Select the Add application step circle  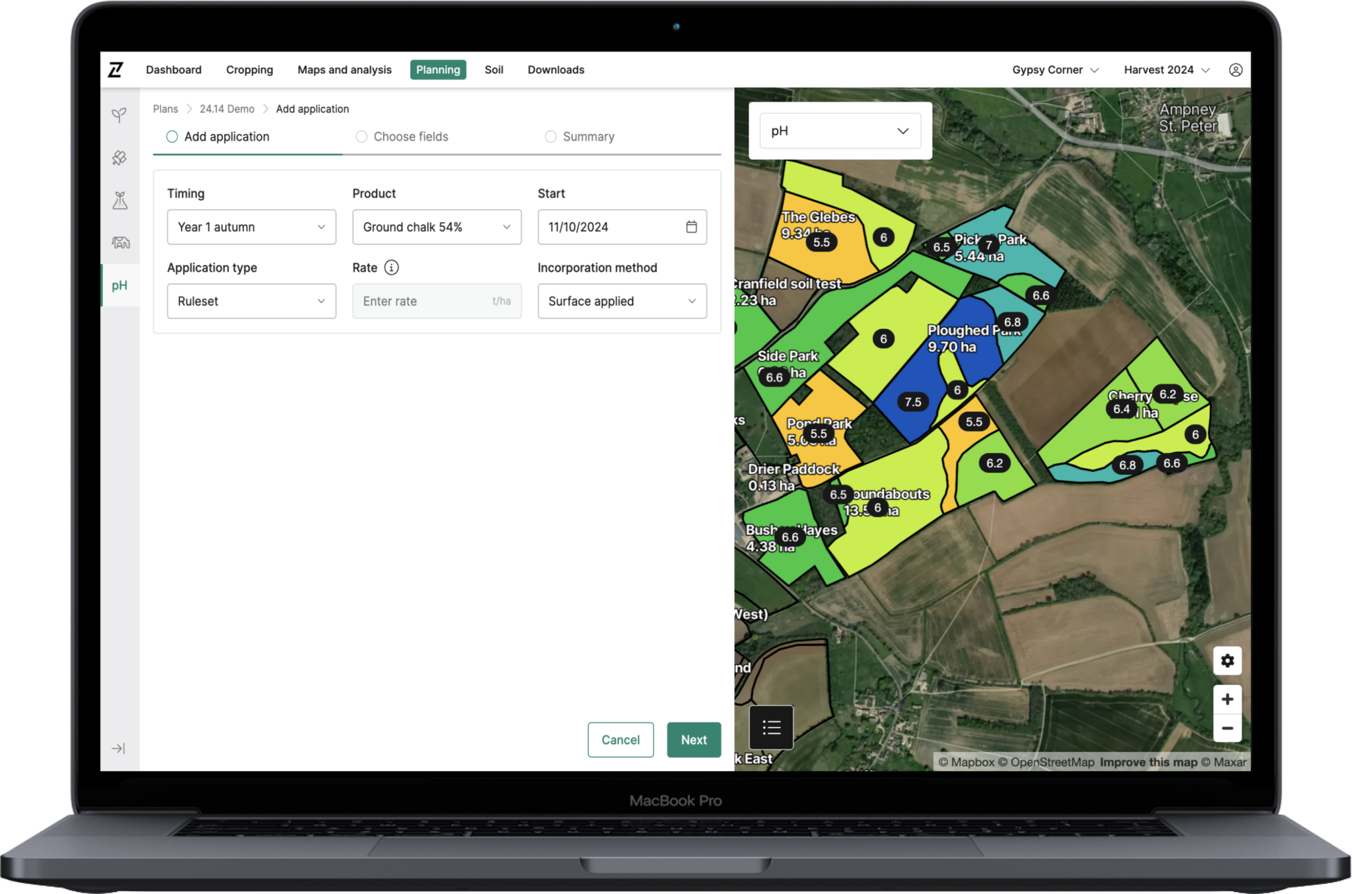(172, 136)
